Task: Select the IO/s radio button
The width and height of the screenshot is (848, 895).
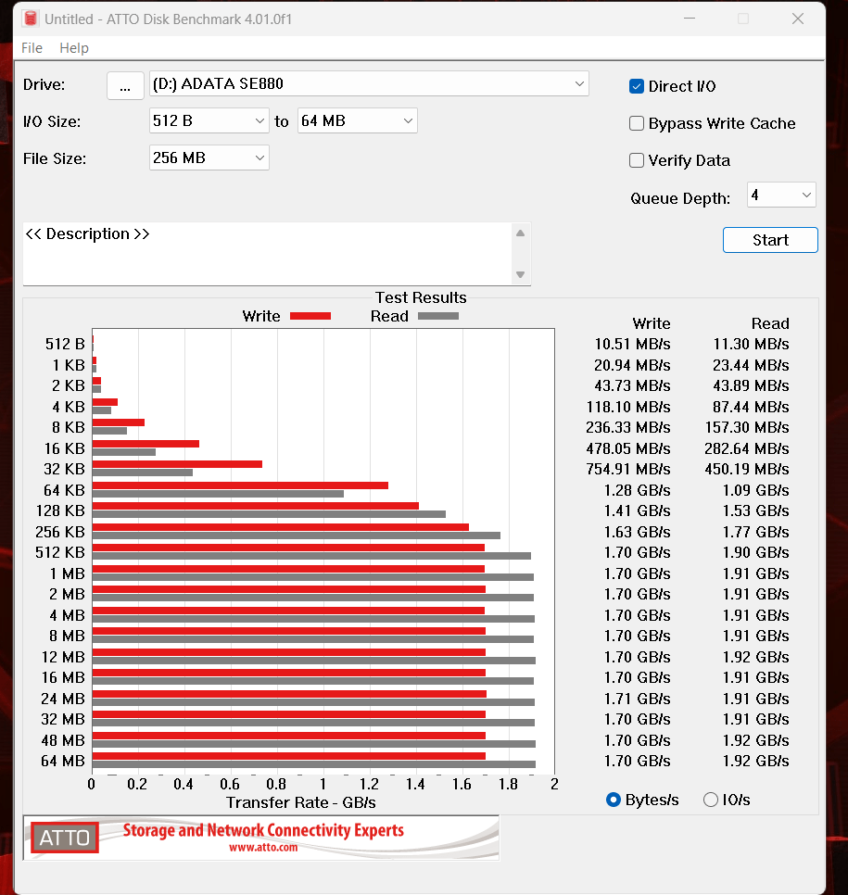Action: 711,800
